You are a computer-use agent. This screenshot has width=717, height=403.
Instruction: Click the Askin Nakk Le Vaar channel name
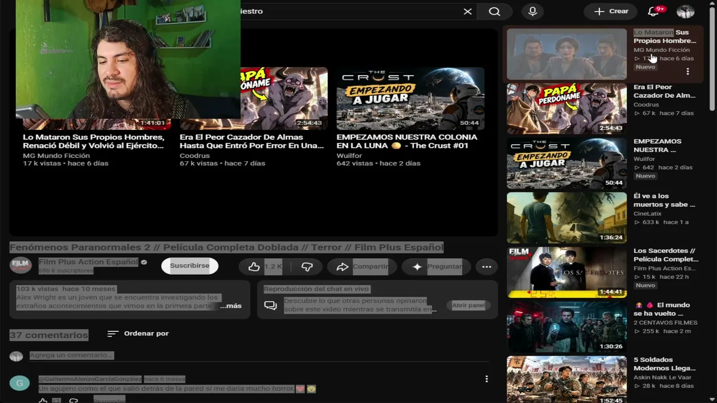tap(663, 377)
